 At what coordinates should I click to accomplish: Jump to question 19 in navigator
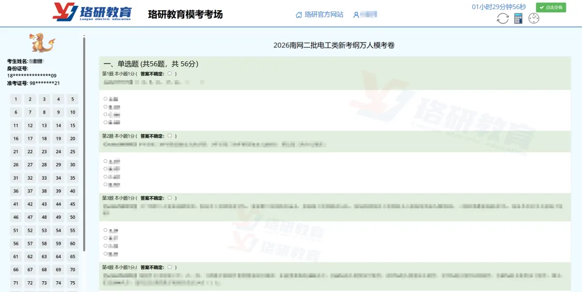click(59, 139)
